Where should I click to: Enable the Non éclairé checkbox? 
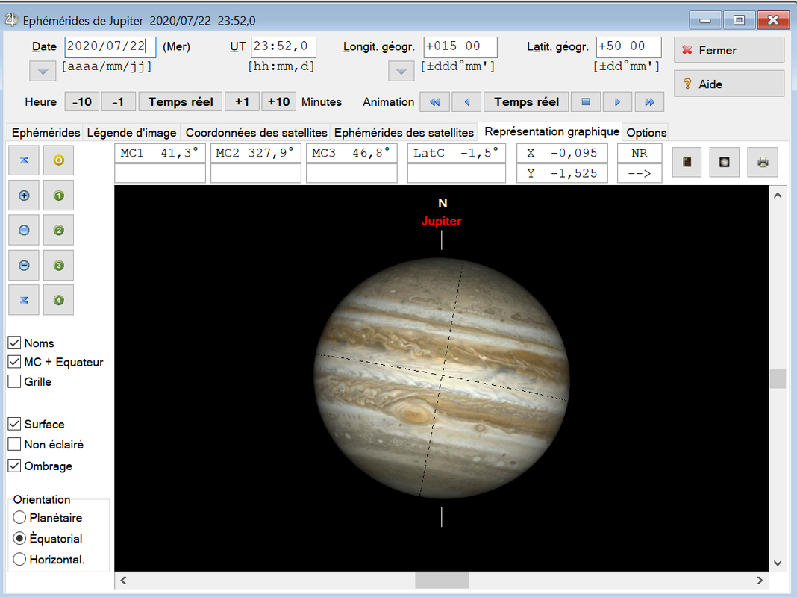click(14, 445)
